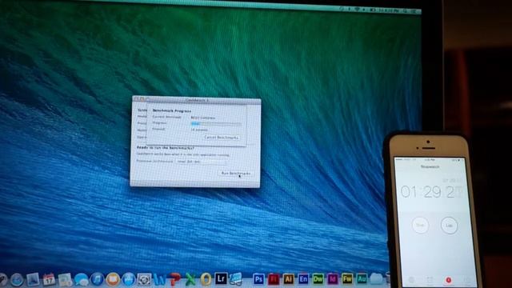Open Adobe Illustrator from the dock

288,279
